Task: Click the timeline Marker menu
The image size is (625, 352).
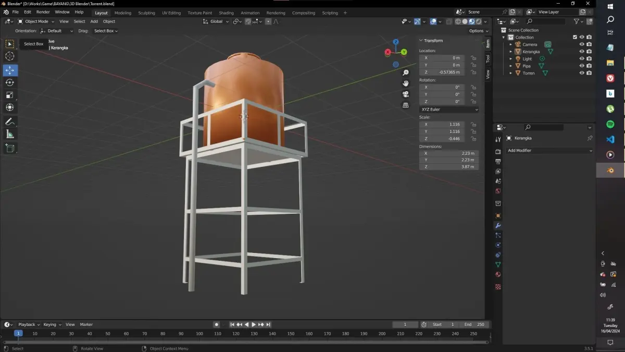Action: pyautogui.click(x=86, y=324)
